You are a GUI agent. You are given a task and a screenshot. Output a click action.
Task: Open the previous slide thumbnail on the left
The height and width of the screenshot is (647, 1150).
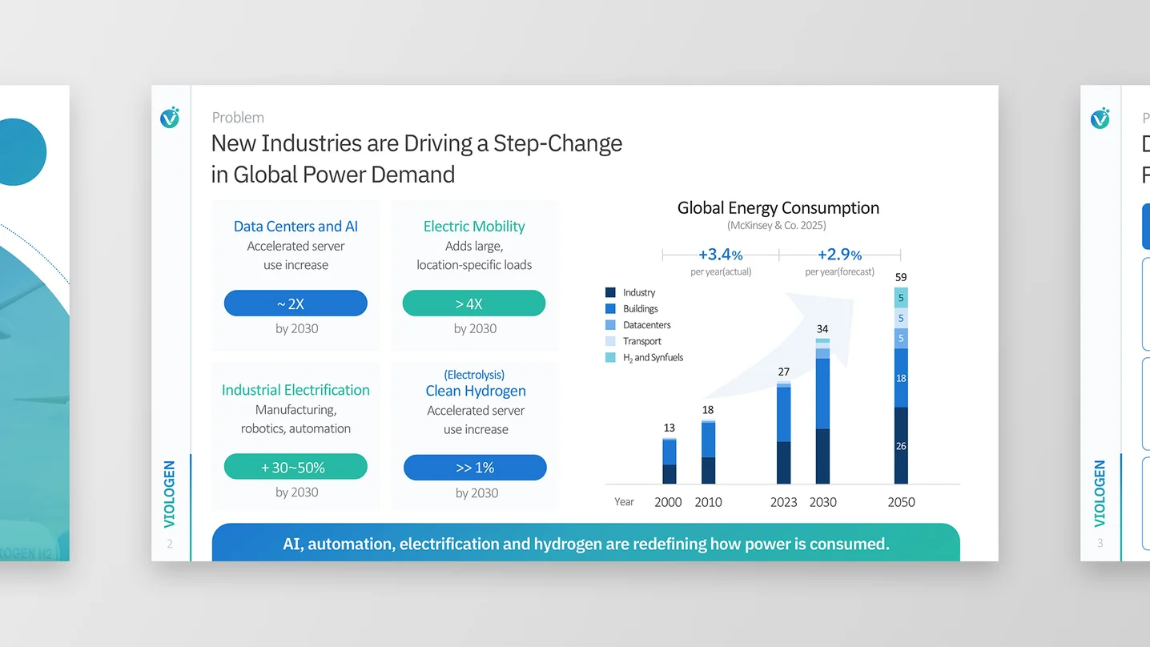click(x=34, y=323)
